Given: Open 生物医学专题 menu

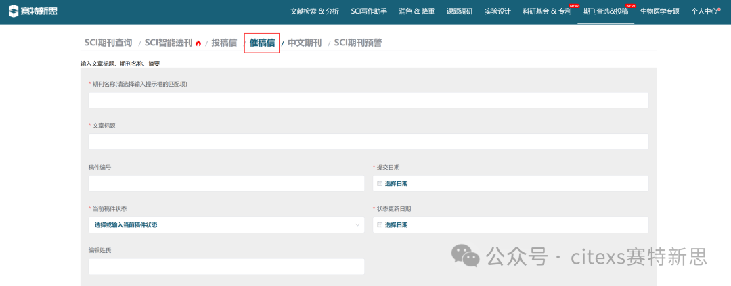Looking at the screenshot, I should [660, 11].
